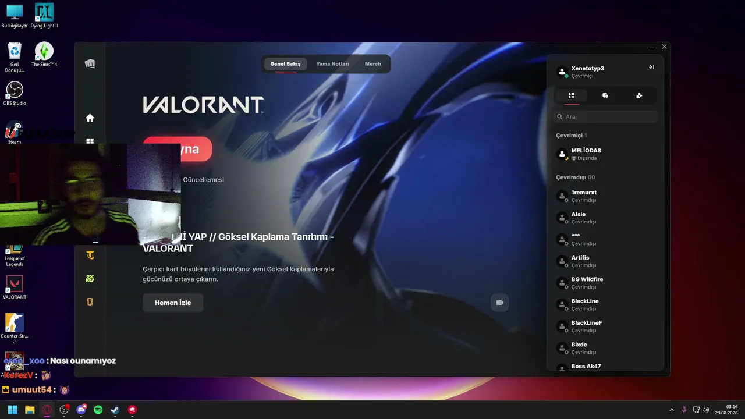Open the games library grid icon
745x419 pixels.
point(90,141)
